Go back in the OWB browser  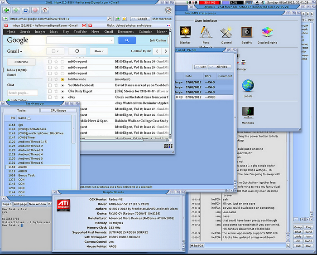(7, 10)
